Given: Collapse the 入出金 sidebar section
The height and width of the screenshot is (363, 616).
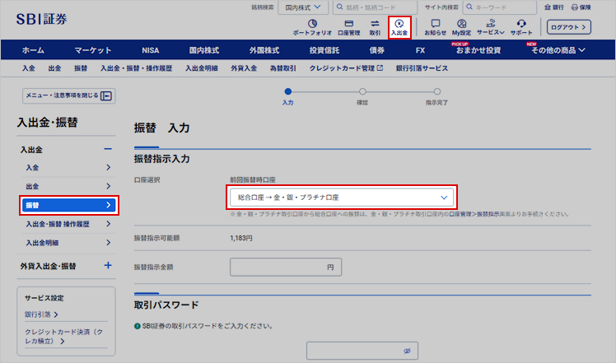Looking at the screenshot, I should click(x=107, y=150).
